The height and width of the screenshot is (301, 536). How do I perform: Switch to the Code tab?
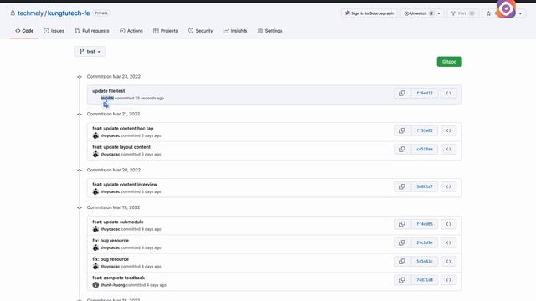[x=24, y=31]
